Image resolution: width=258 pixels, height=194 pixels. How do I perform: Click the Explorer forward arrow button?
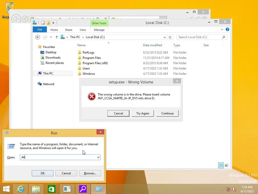point(45,37)
